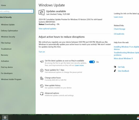139x120 pixels.
Task: Click Learn more link under latest updates toggle
Action: click(x=79, y=65)
